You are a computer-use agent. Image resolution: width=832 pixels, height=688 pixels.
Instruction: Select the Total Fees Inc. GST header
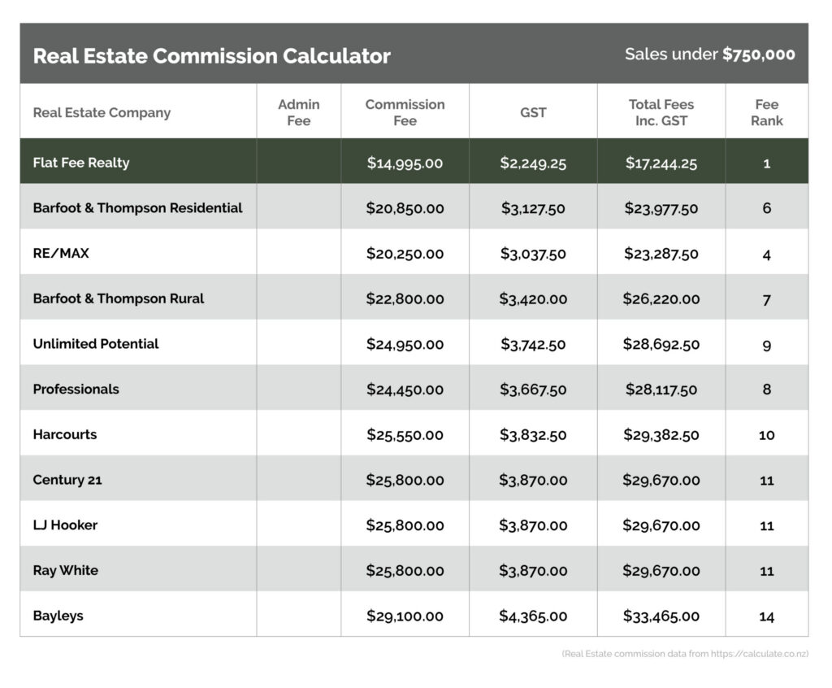[x=661, y=112]
